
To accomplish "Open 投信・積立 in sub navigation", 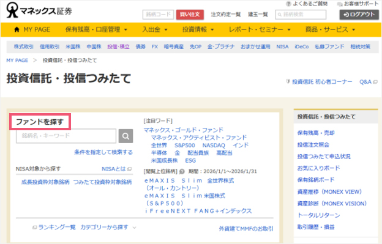I will coord(118,46).
